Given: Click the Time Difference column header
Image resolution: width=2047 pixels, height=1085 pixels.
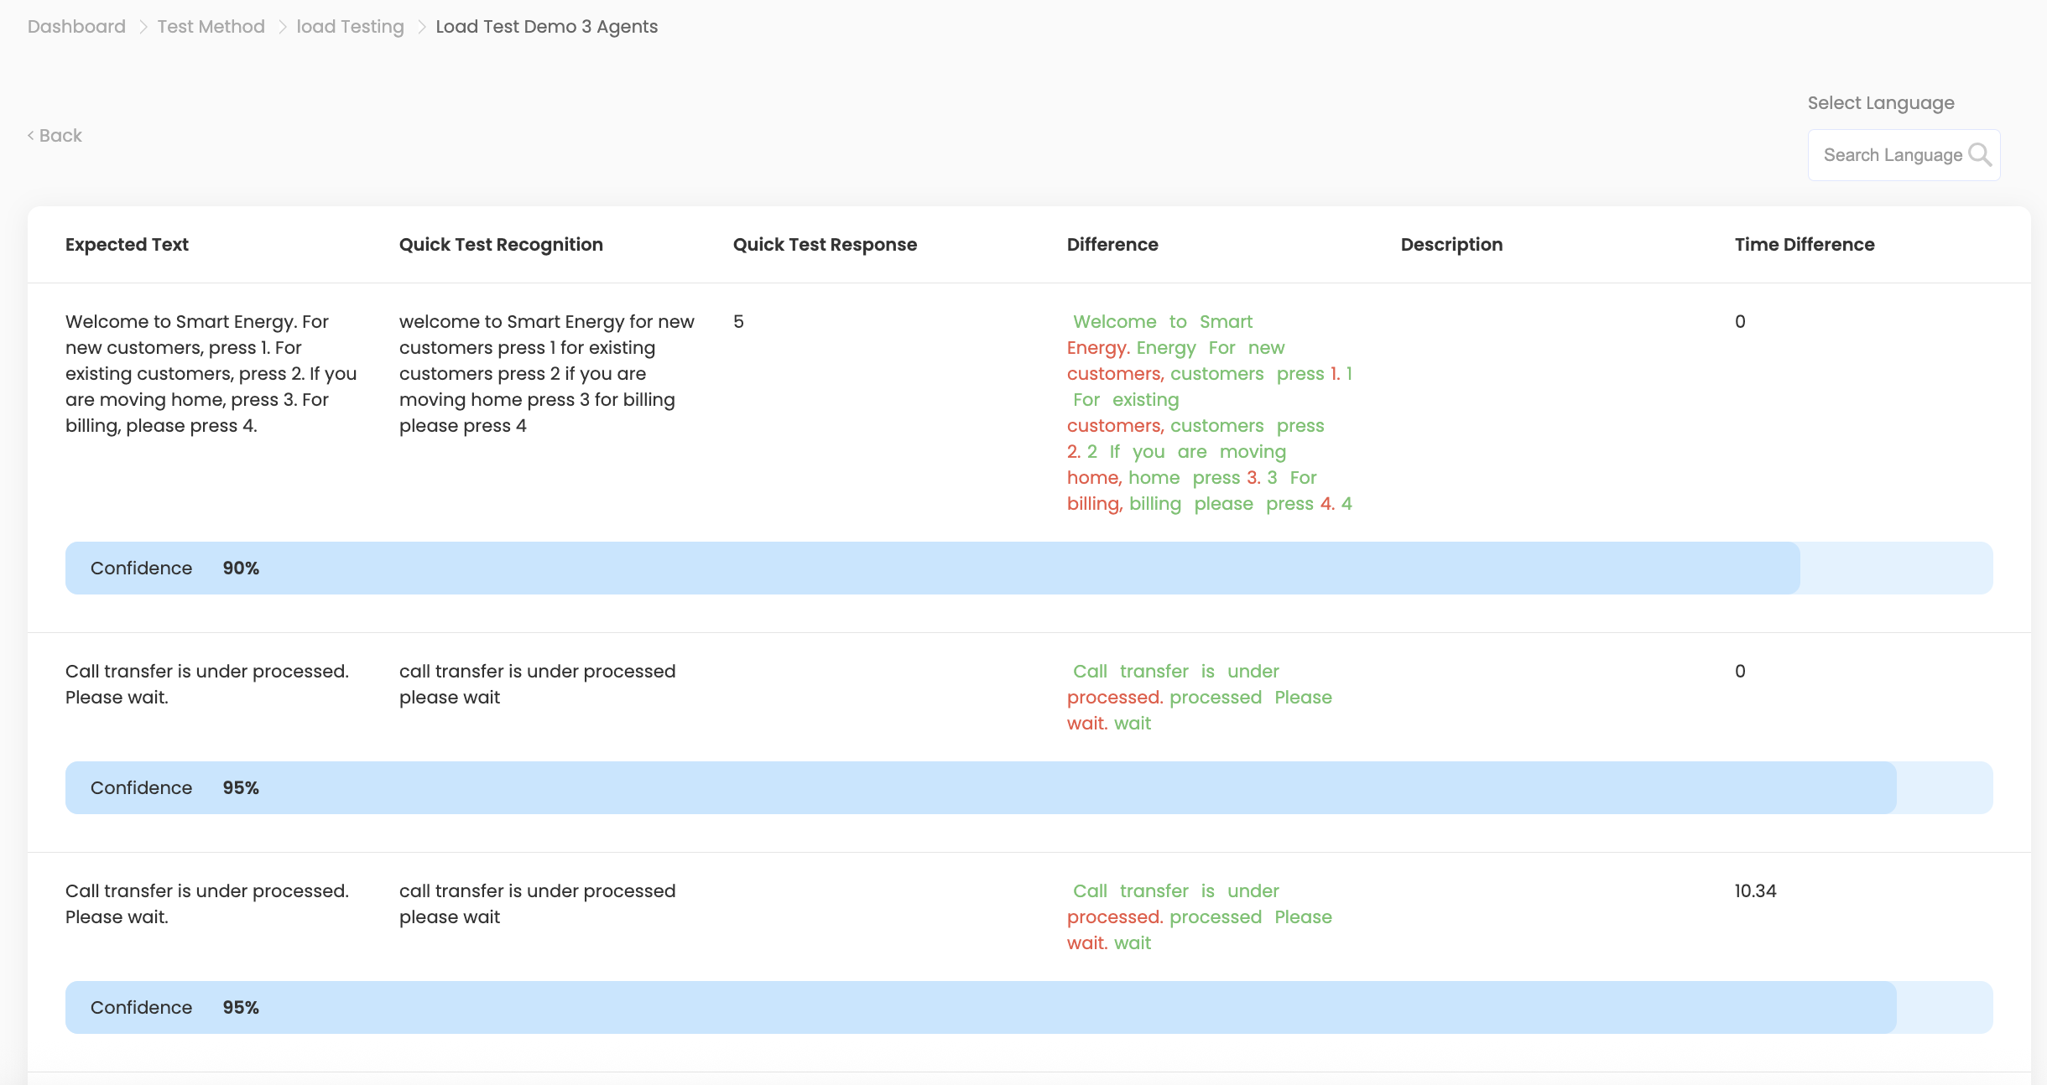Looking at the screenshot, I should click(1804, 245).
